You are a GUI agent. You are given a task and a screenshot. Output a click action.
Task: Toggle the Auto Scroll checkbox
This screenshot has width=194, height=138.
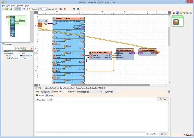(x=37, y=100)
